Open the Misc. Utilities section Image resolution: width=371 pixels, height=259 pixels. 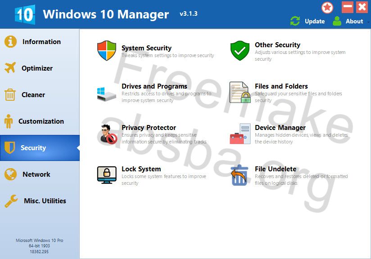click(45, 201)
